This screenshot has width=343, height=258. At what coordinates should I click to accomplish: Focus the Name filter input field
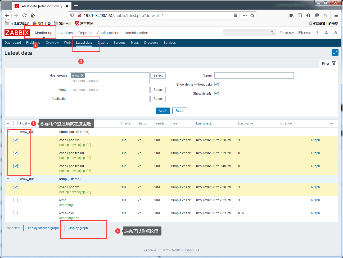coord(254,75)
